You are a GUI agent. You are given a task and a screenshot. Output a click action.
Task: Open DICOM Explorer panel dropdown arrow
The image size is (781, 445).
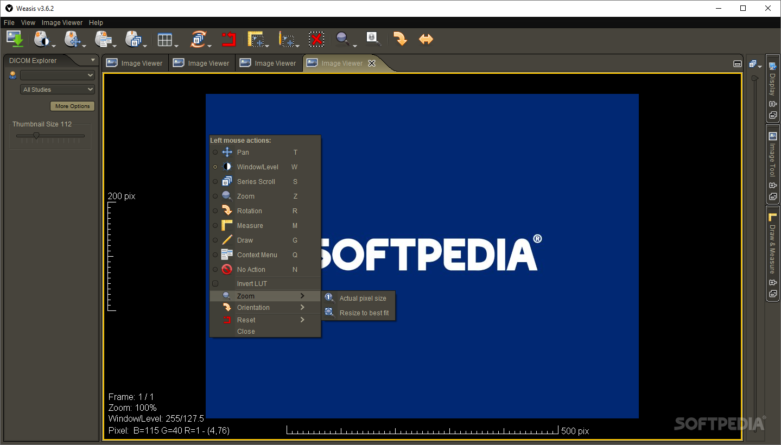click(93, 60)
